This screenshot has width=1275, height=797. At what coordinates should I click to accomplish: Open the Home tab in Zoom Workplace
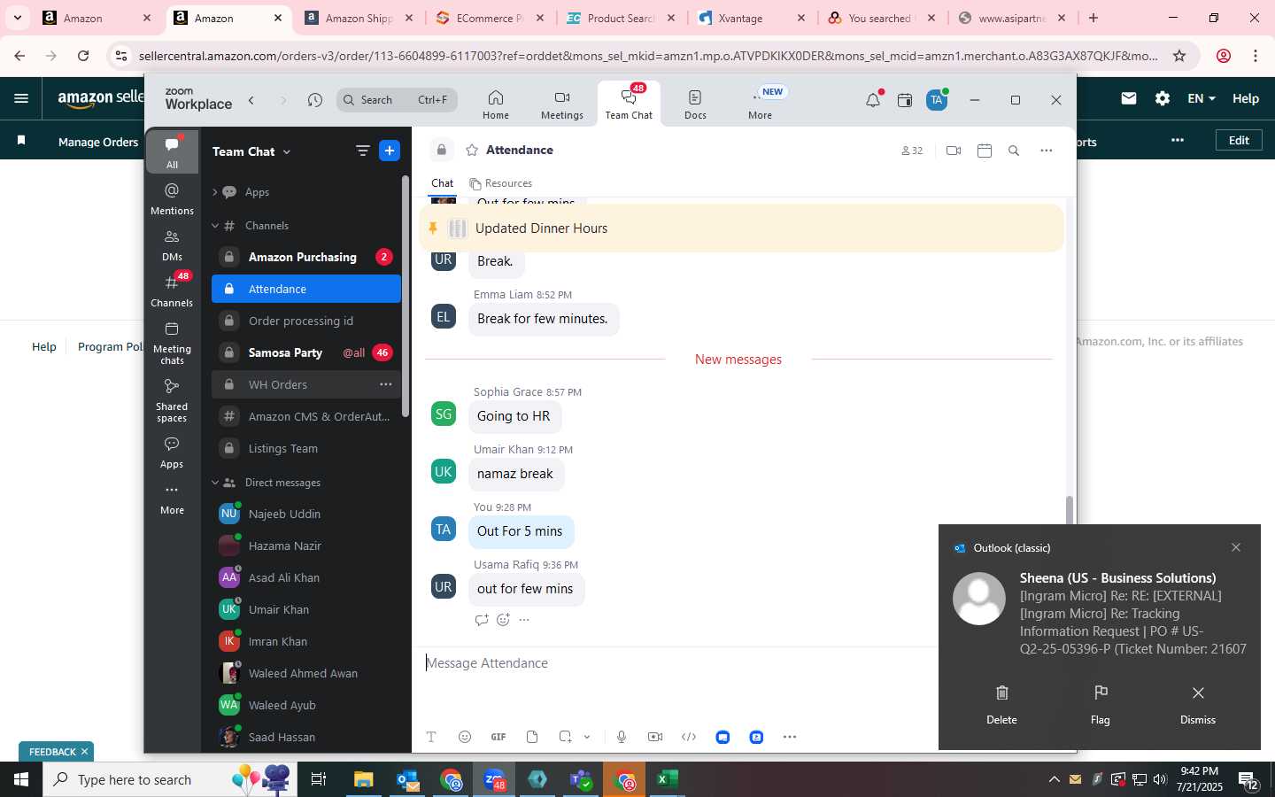coord(496,104)
